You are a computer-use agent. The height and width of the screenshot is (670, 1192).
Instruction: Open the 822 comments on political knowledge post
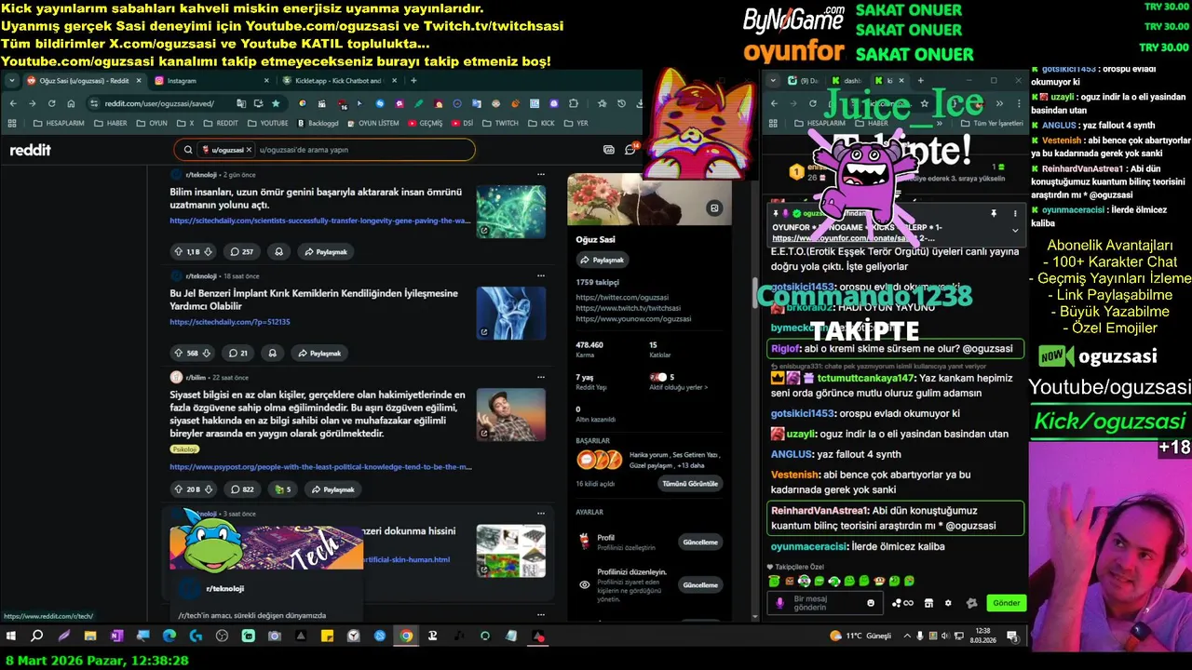[241, 489]
